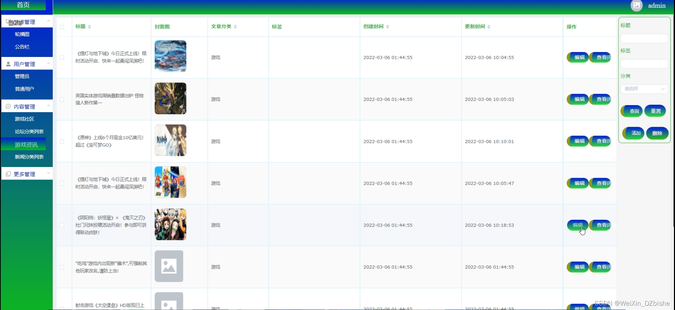675x310 pixels.
Task: Open 新闻分类列表 in the sidebar
Action: 29,157
